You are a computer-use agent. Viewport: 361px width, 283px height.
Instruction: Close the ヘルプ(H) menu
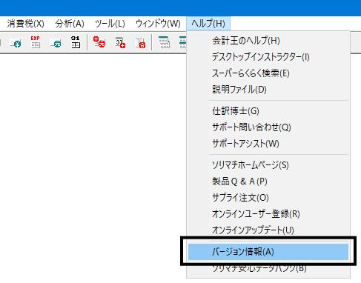(x=208, y=24)
